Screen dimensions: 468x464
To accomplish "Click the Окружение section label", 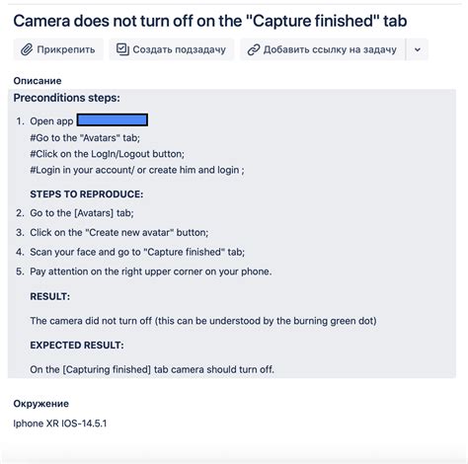I will point(40,404).
